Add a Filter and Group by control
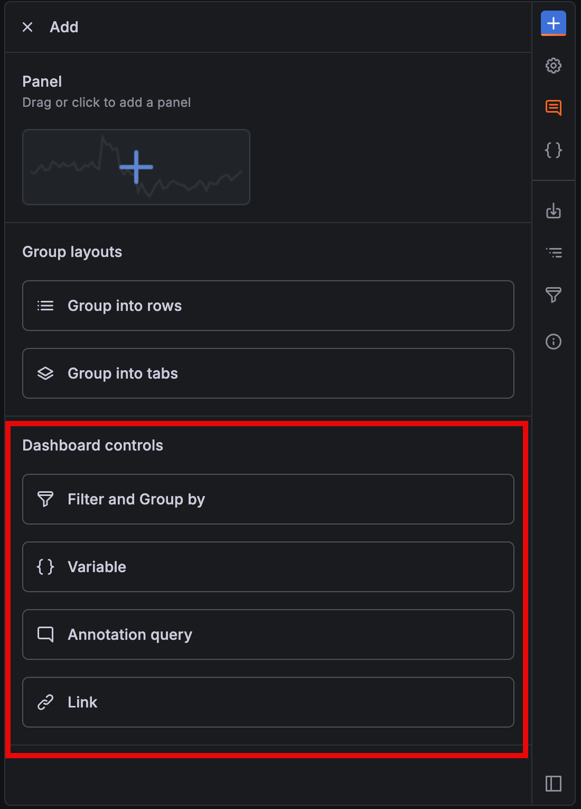 268,499
